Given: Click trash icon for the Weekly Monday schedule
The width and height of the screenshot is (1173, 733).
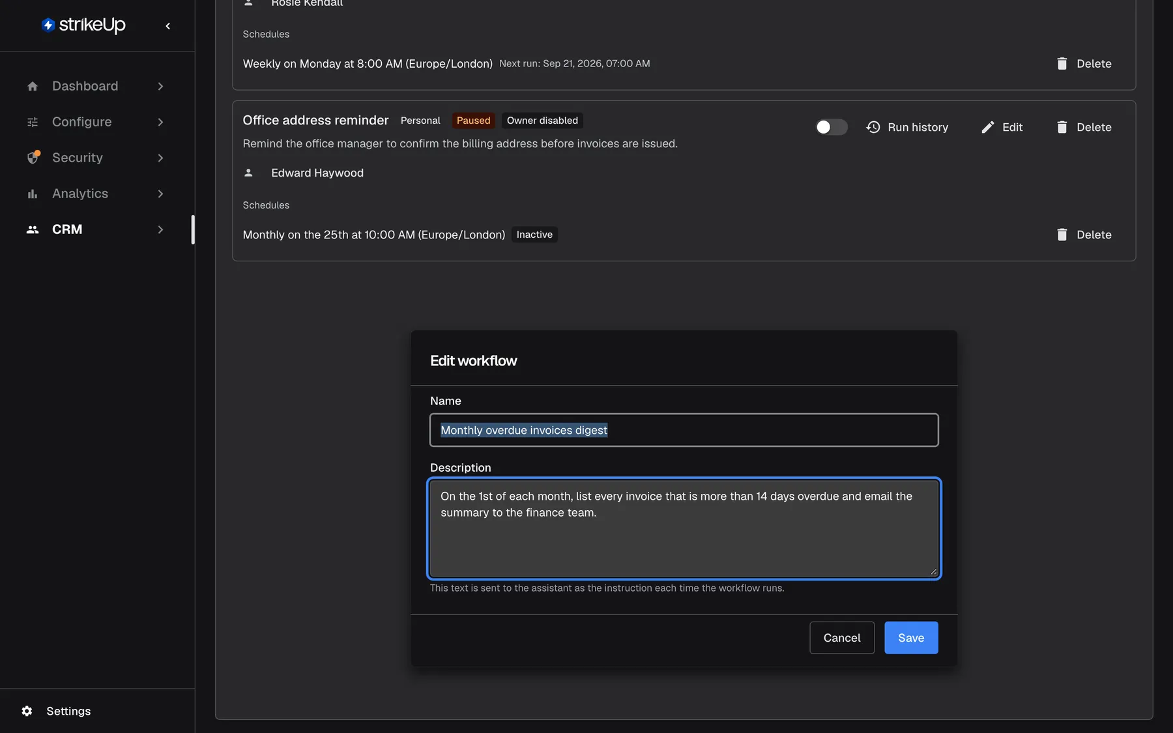Looking at the screenshot, I should [1062, 63].
